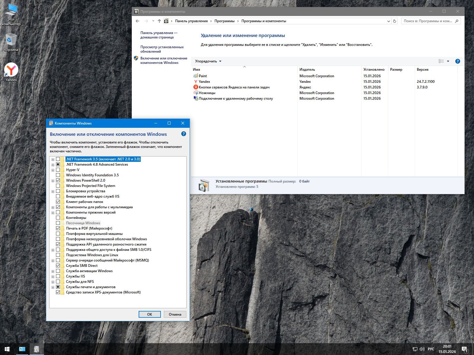This screenshot has height=355, width=474.
Task: Expand the .NET Framework 3.5 tree node
Action: (53, 159)
